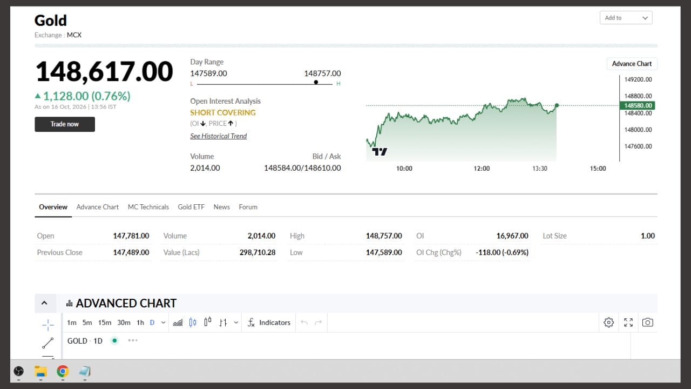The height and width of the screenshot is (389, 691).
Task: Select the crosshair cursor tool
Action: [48, 325]
